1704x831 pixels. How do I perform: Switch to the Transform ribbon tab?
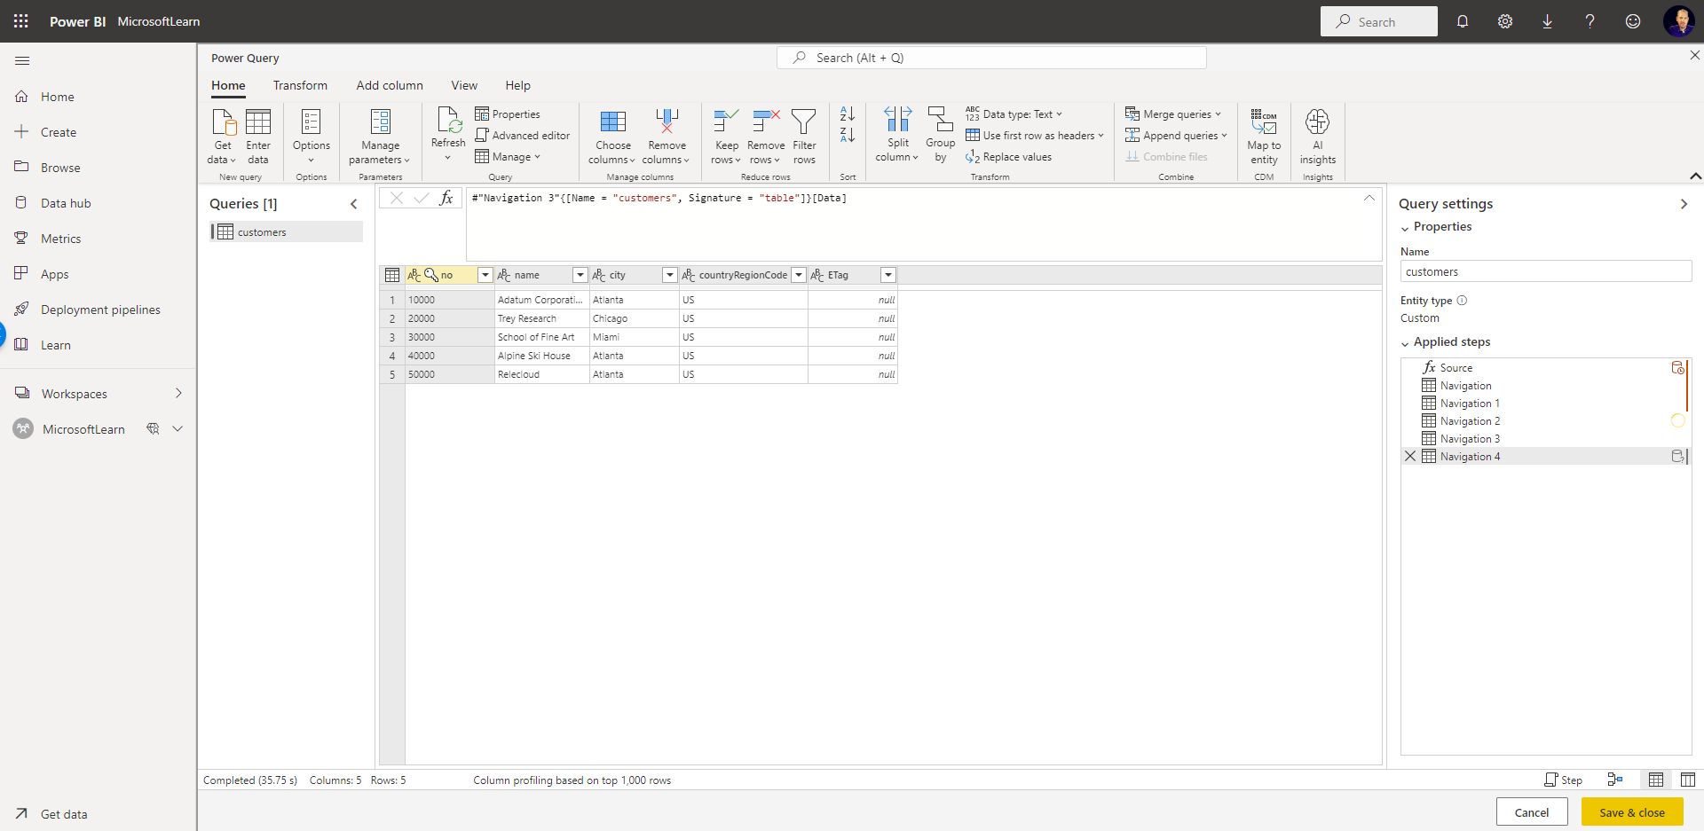point(300,85)
